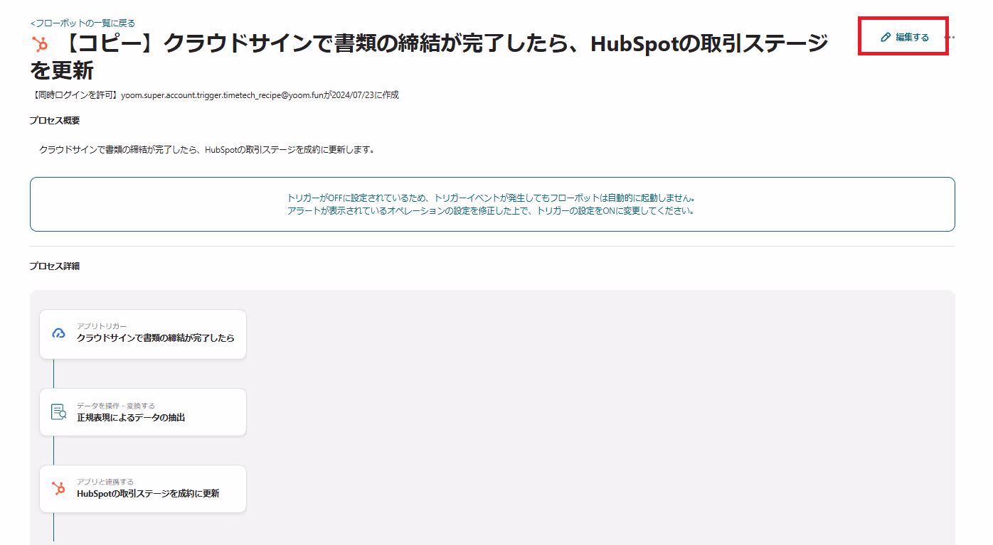Open the HubSpotの取引ステージを成約に更新 step card

tap(143, 489)
